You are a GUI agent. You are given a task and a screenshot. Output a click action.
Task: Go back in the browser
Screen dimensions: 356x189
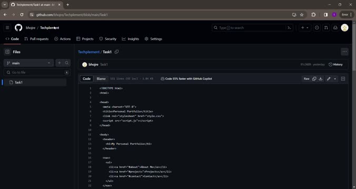click(x=5, y=15)
